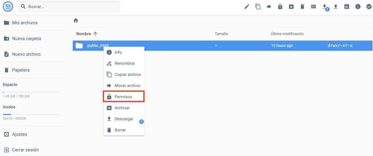
Task: Click the move arrow toolbar icon
Action: click(269, 7)
